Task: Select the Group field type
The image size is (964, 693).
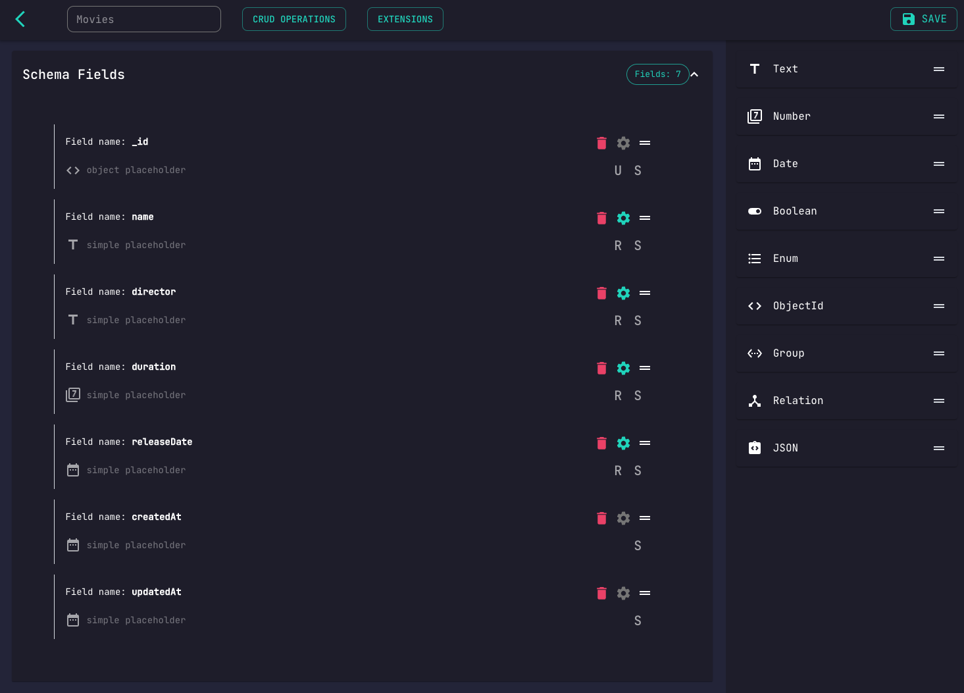Action: point(846,353)
